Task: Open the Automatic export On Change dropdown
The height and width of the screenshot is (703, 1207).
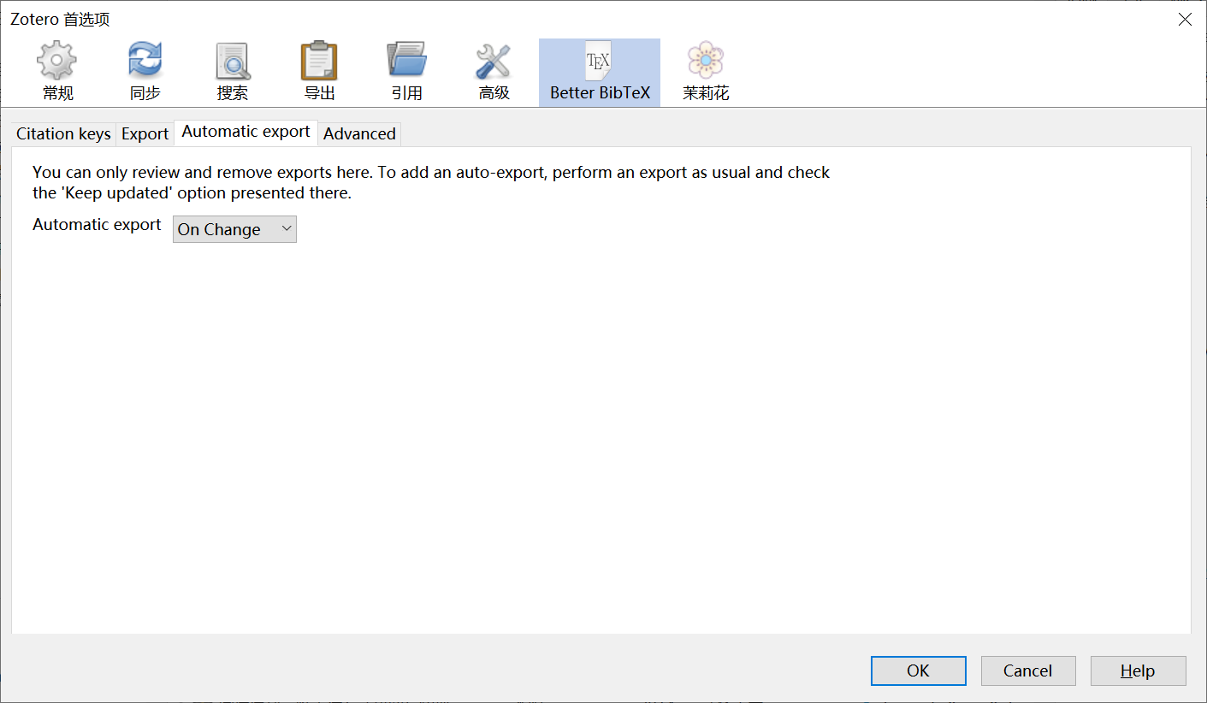Action: coord(234,229)
